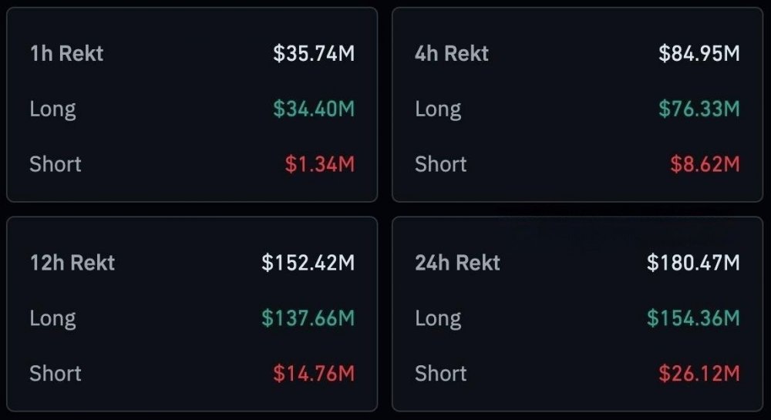Click the Short label in 24h card
The width and height of the screenshot is (771, 420).
(441, 374)
